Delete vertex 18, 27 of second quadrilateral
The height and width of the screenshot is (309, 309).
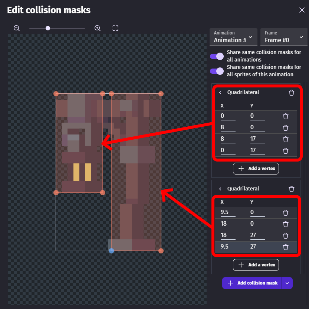pyautogui.click(x=286, y=236)
